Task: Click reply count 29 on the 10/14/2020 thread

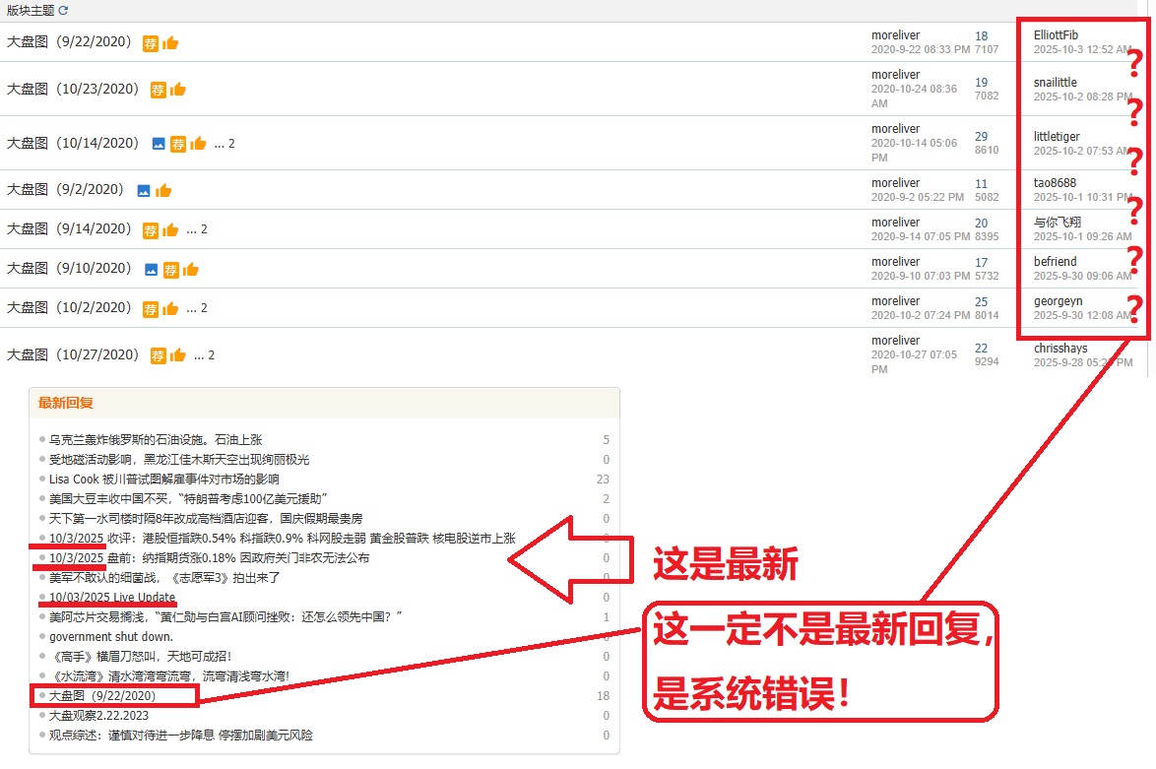Action: point(981,137)
